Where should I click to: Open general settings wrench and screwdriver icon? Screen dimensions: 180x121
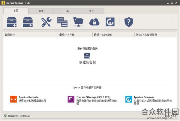[46, 22]
